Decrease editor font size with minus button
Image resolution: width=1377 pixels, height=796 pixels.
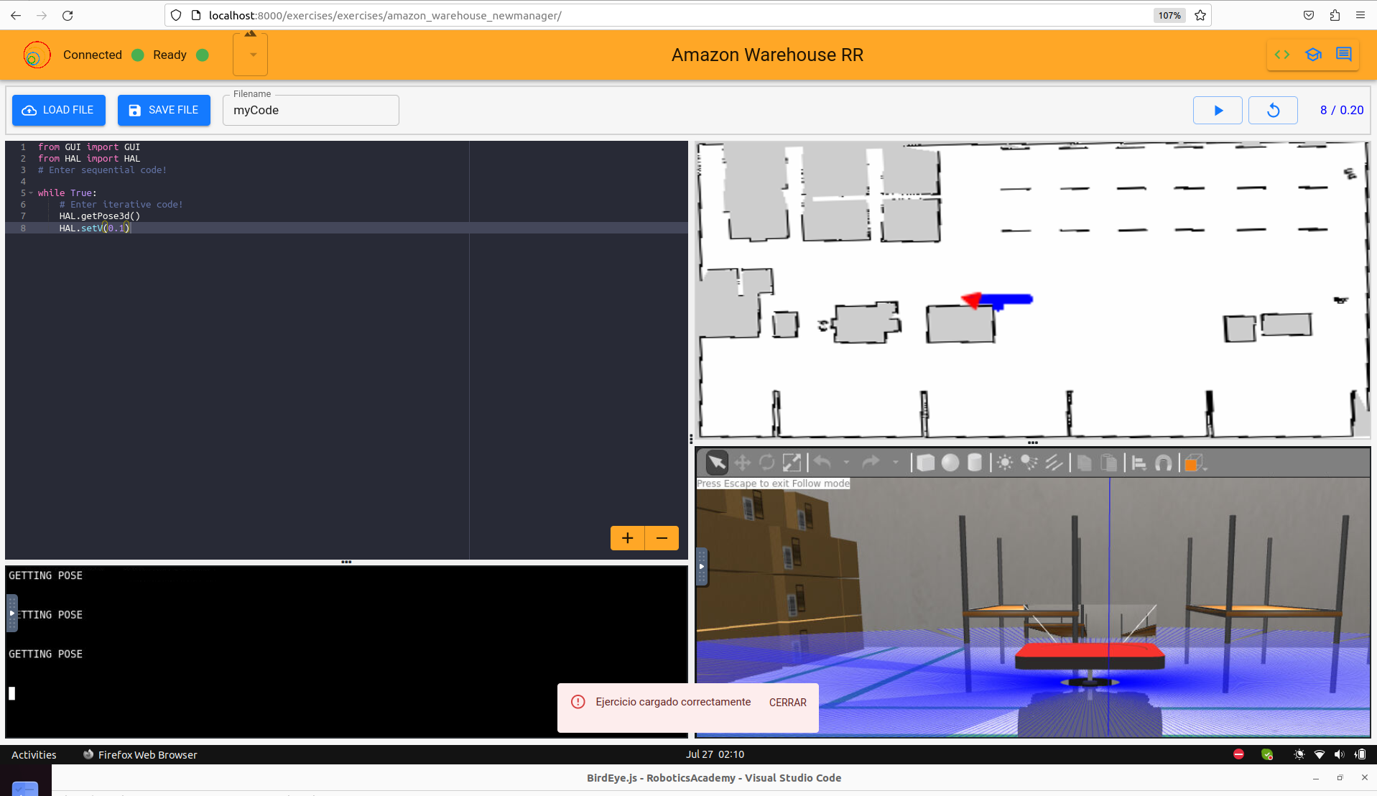tap(662, 538)
